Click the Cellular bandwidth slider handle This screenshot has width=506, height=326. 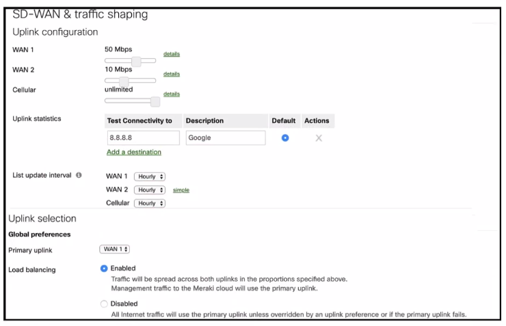click(155, 101)
